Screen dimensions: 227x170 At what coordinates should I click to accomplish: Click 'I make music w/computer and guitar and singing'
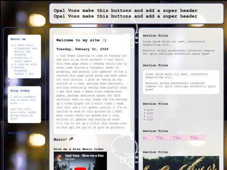pyautogui.click(x=26, y=50)
